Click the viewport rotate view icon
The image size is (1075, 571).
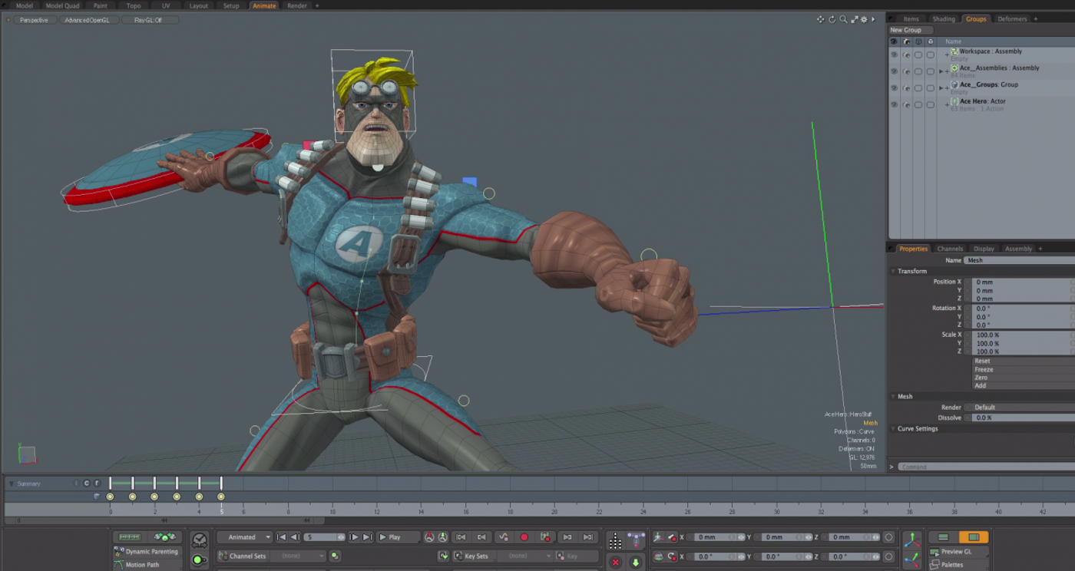coord(832,19)
